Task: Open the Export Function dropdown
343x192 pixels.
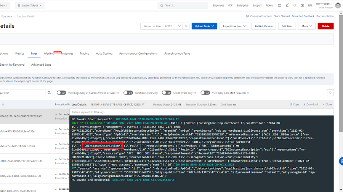Action: [234, 26]
